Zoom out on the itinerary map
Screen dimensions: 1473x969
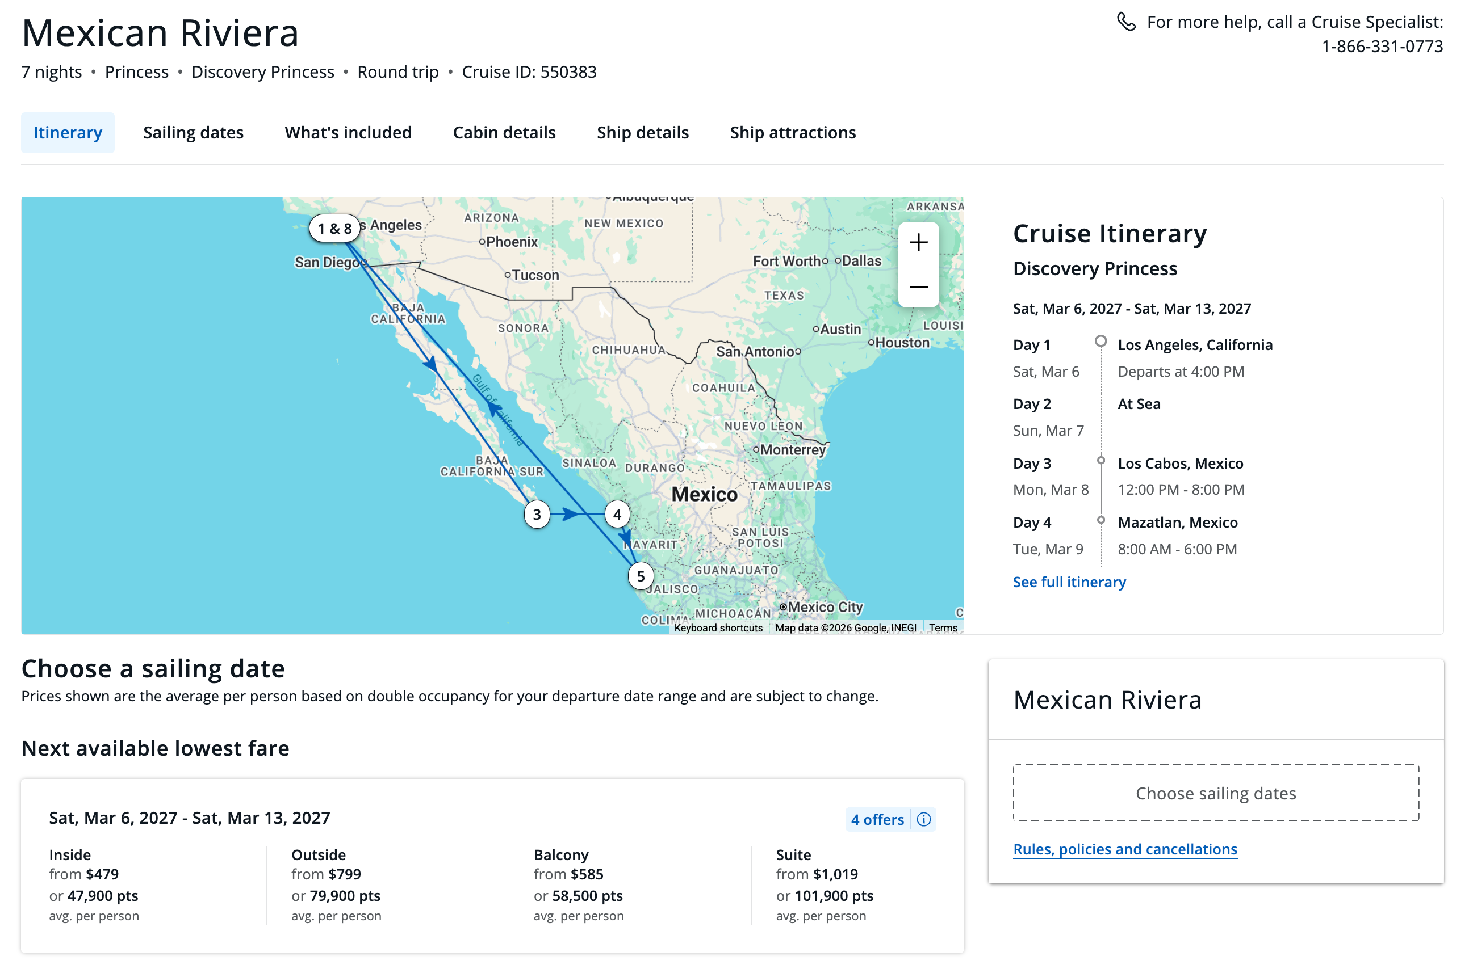(918, 287)
